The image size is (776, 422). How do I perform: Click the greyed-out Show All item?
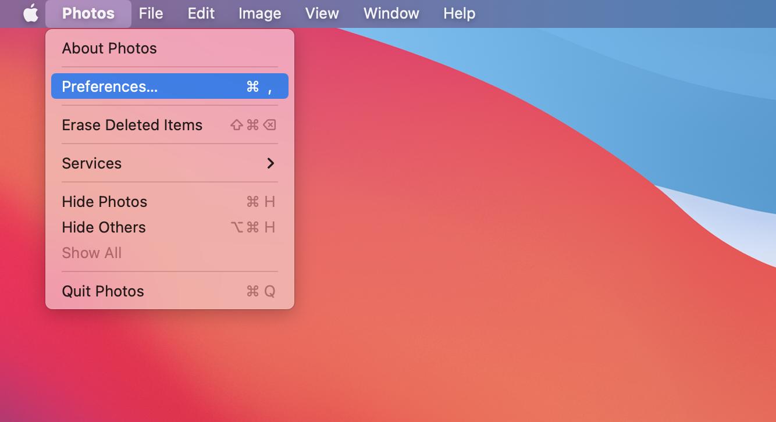[92, 253]
